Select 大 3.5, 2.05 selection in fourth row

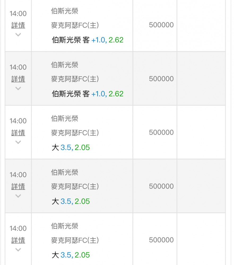[71, 201]
